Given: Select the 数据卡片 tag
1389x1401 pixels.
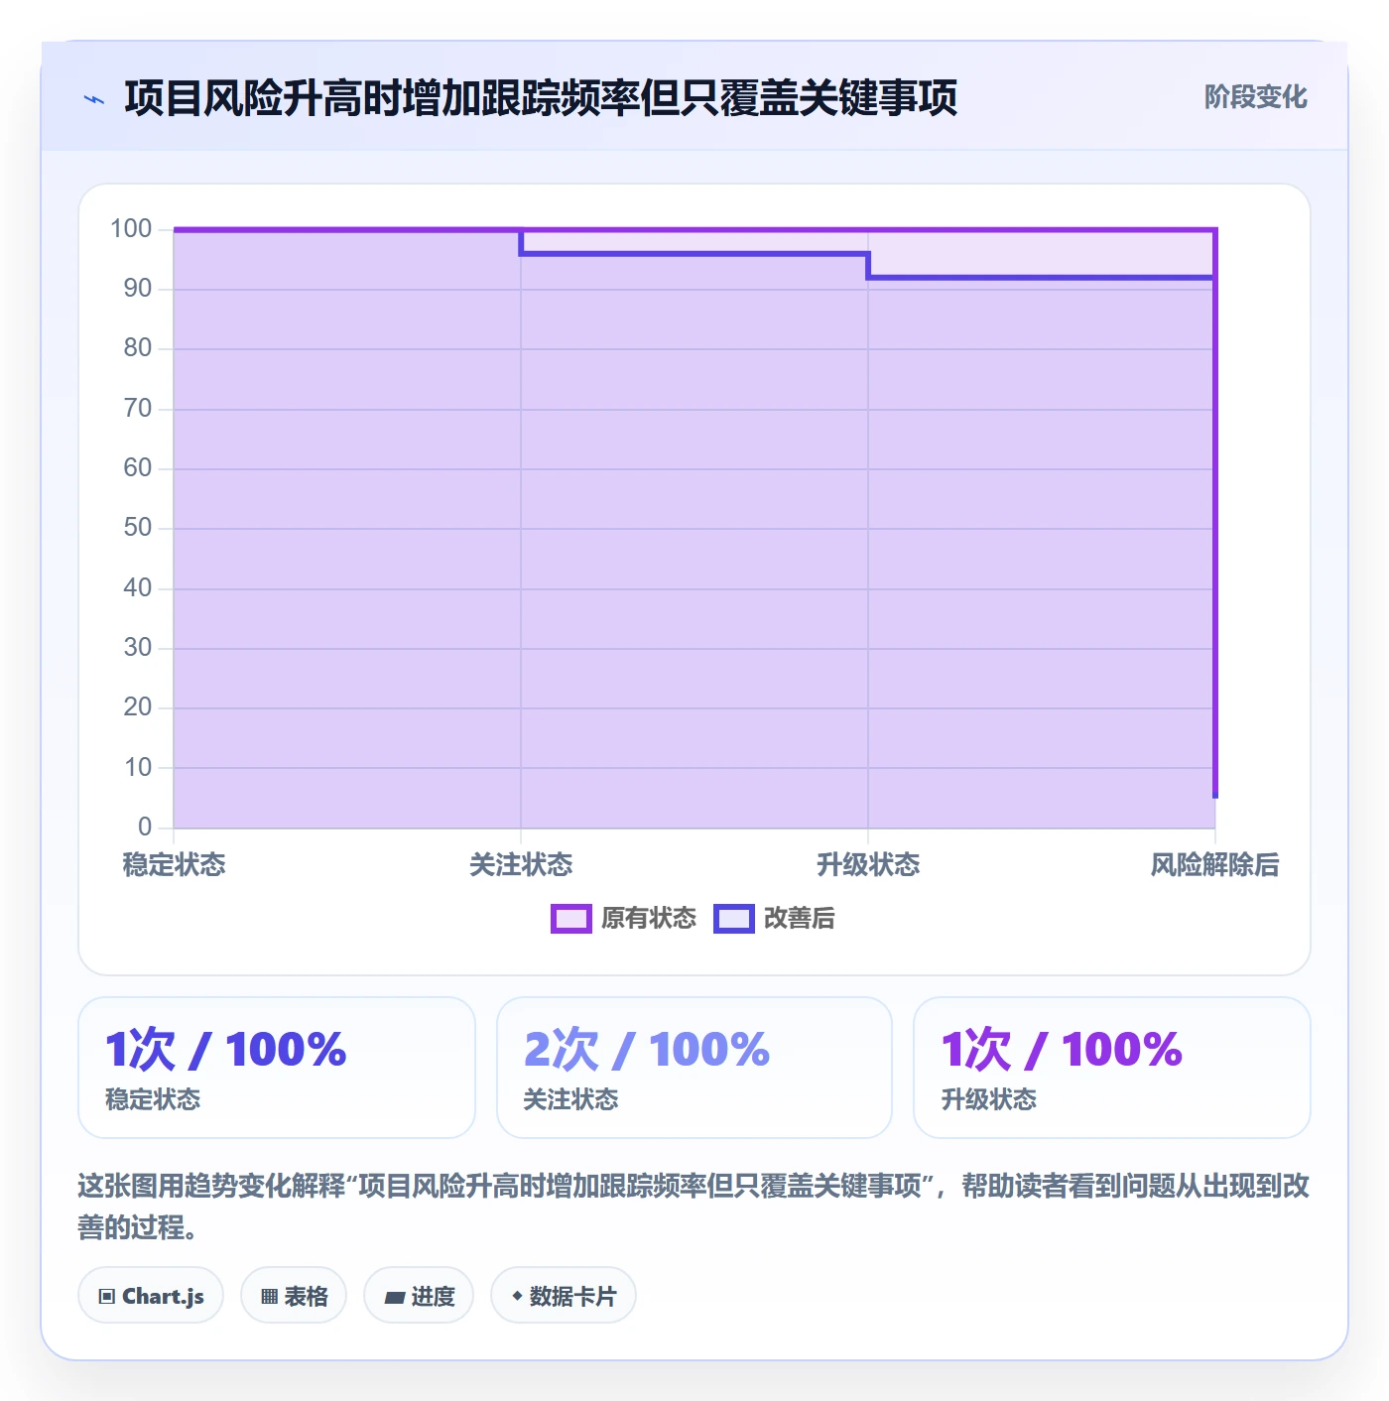Looking at the screenshot, I should [x=564, y=1295].
